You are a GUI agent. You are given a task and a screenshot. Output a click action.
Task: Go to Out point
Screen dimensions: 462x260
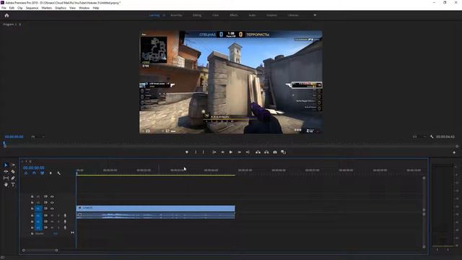point(248,152)
